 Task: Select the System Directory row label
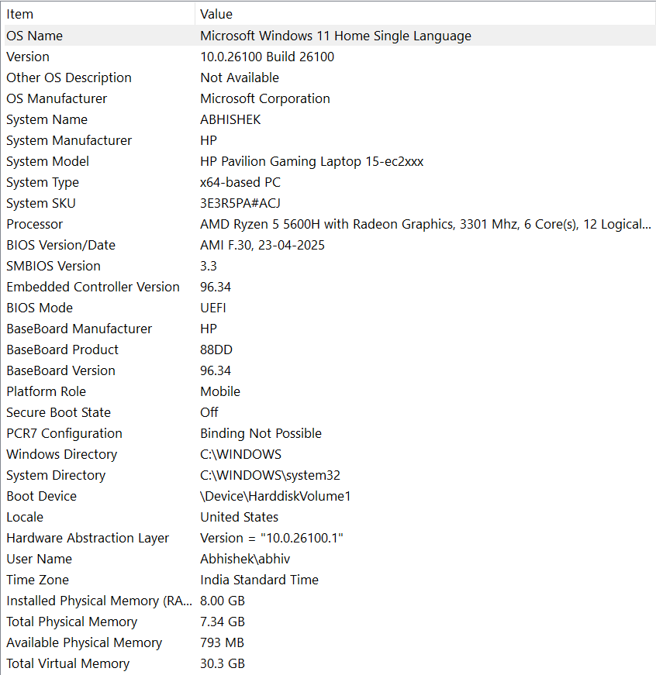[56, 475]
